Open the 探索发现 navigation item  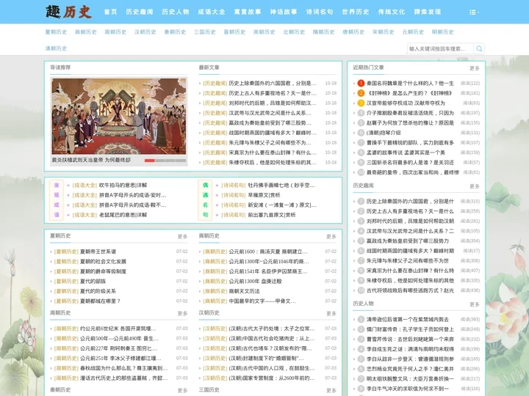(428, 12)
